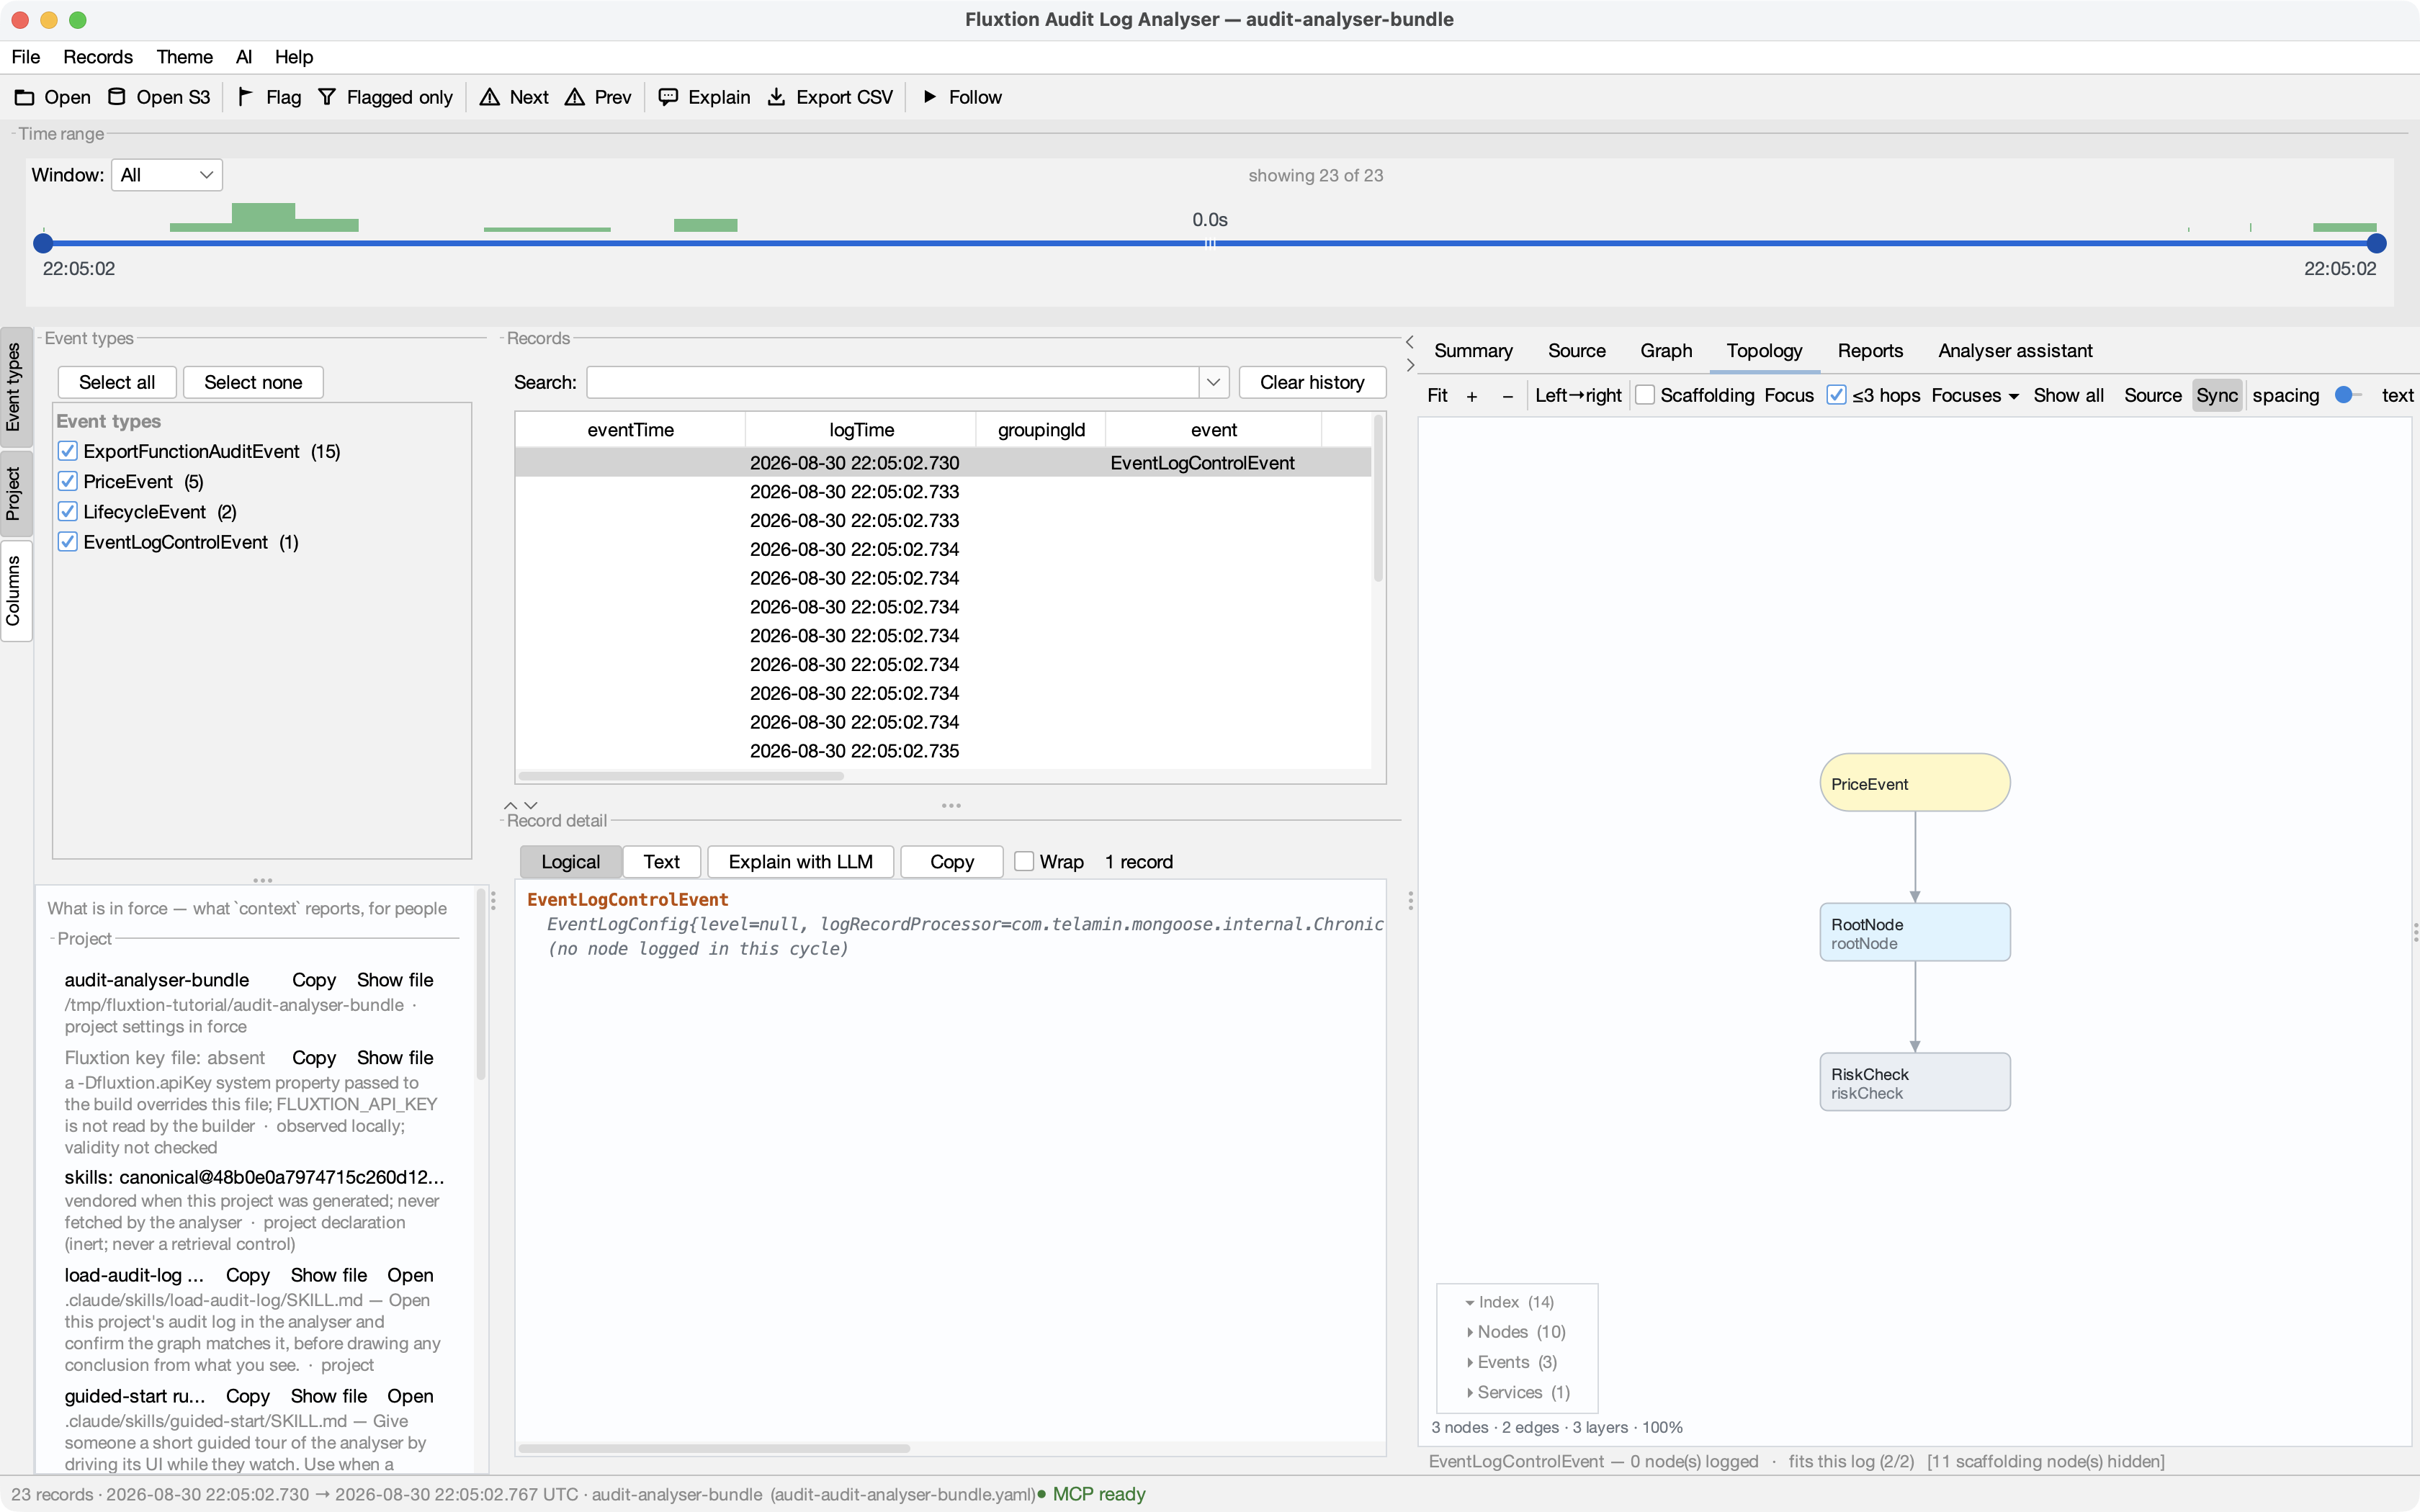Open the Search history dropdown arrow
This screenshot has width=2420, height=1512.
(x=1213, y=382)
